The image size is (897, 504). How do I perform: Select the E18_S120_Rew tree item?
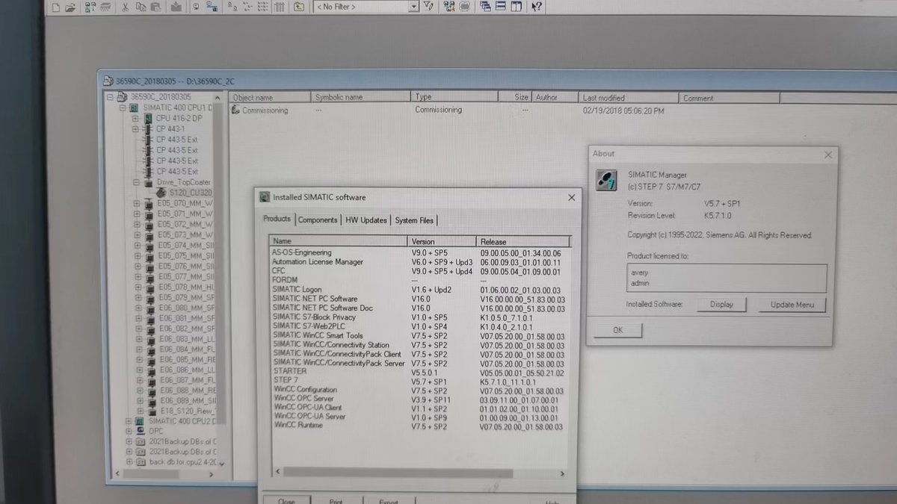pos(187,411)
